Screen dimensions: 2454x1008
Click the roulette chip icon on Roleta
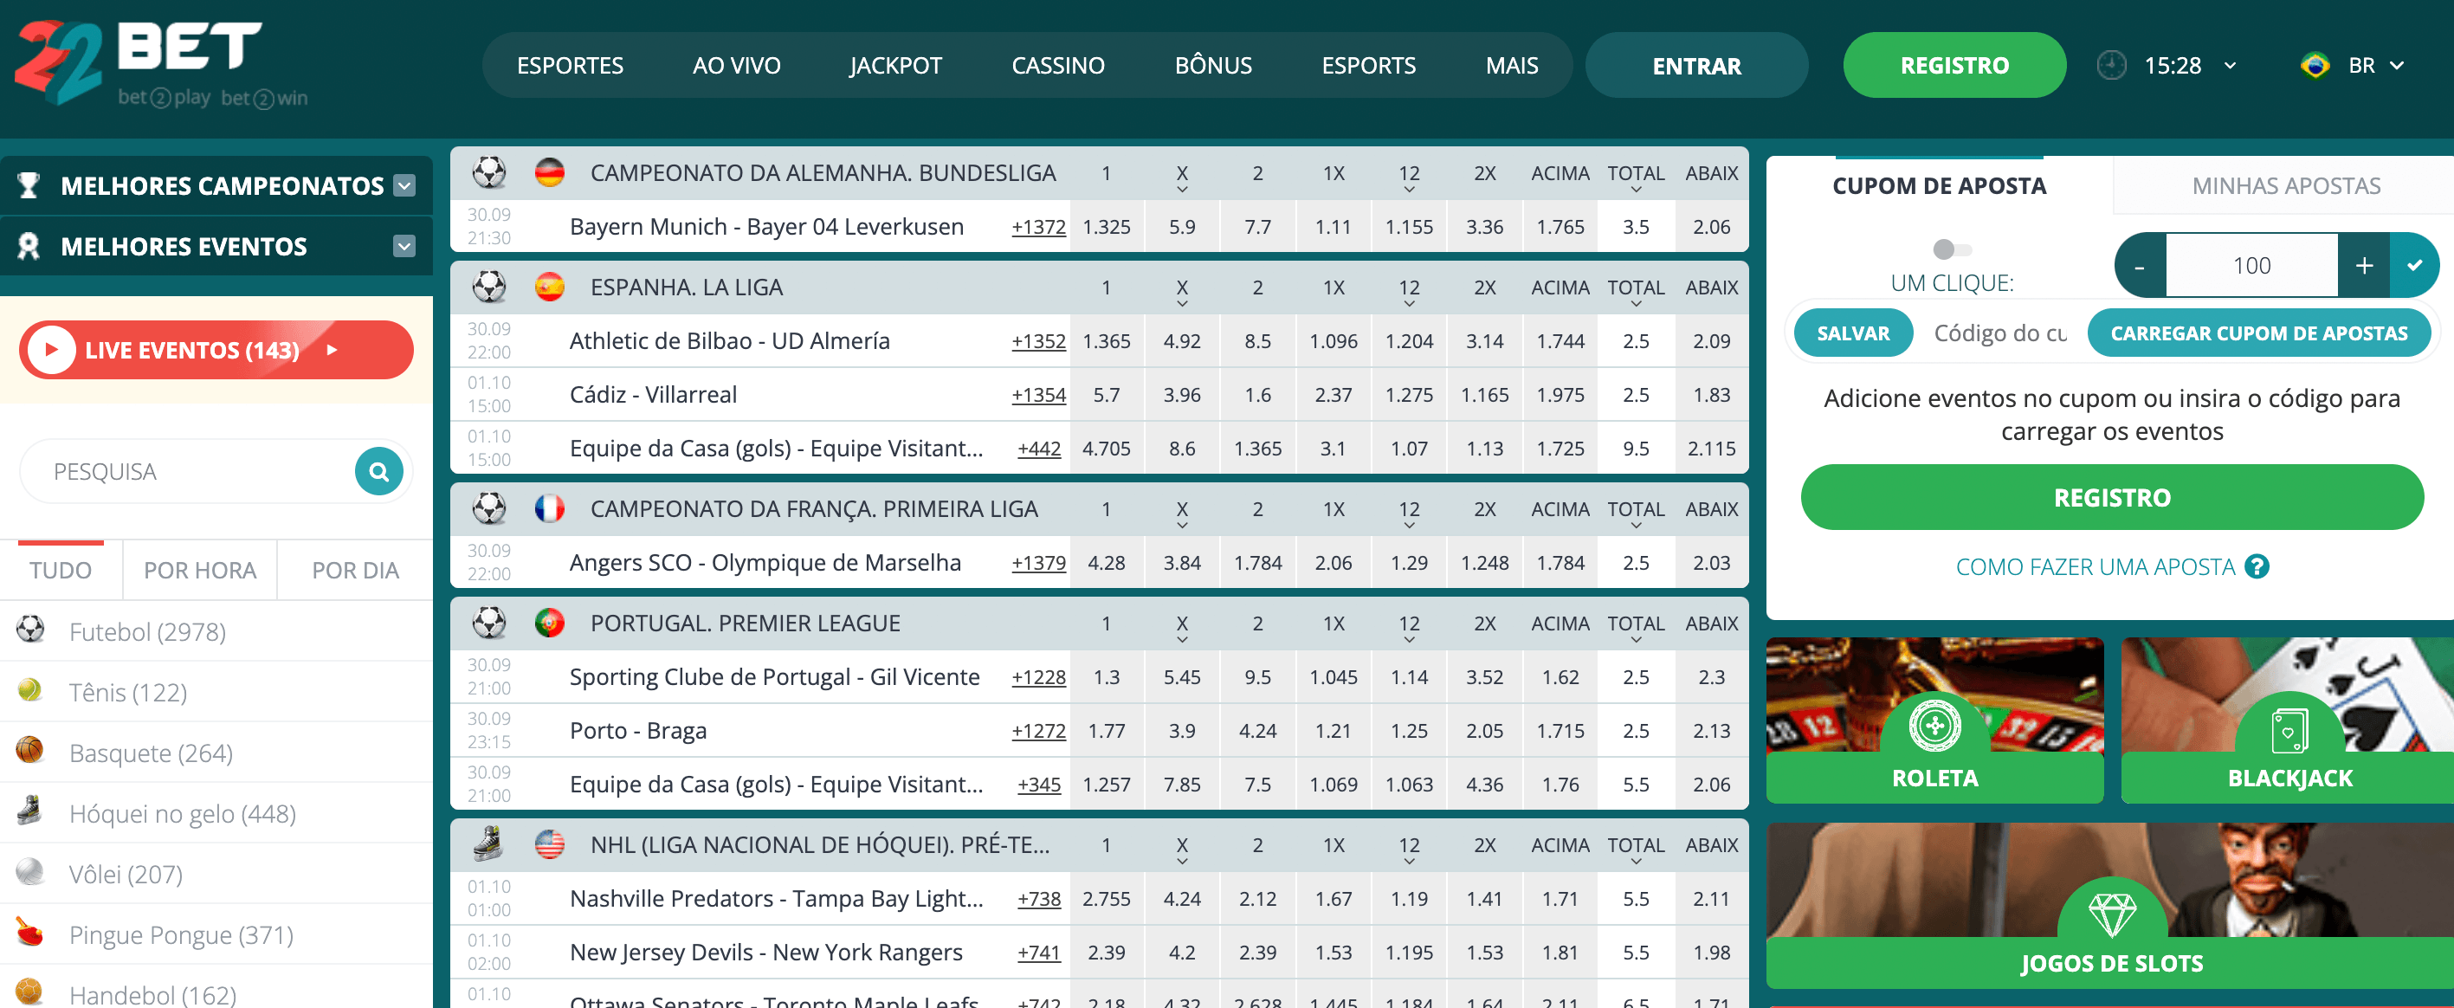point(1934,726)
